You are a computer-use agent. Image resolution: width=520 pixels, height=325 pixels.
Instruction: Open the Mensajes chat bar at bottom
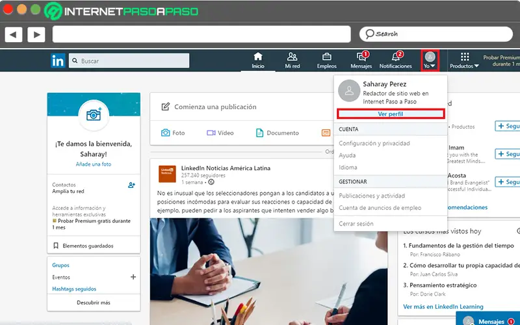pyautogui.click(x=488, y=319)
